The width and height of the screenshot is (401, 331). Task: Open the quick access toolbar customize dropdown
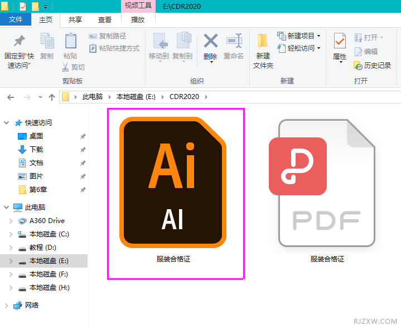pos(45,7)
